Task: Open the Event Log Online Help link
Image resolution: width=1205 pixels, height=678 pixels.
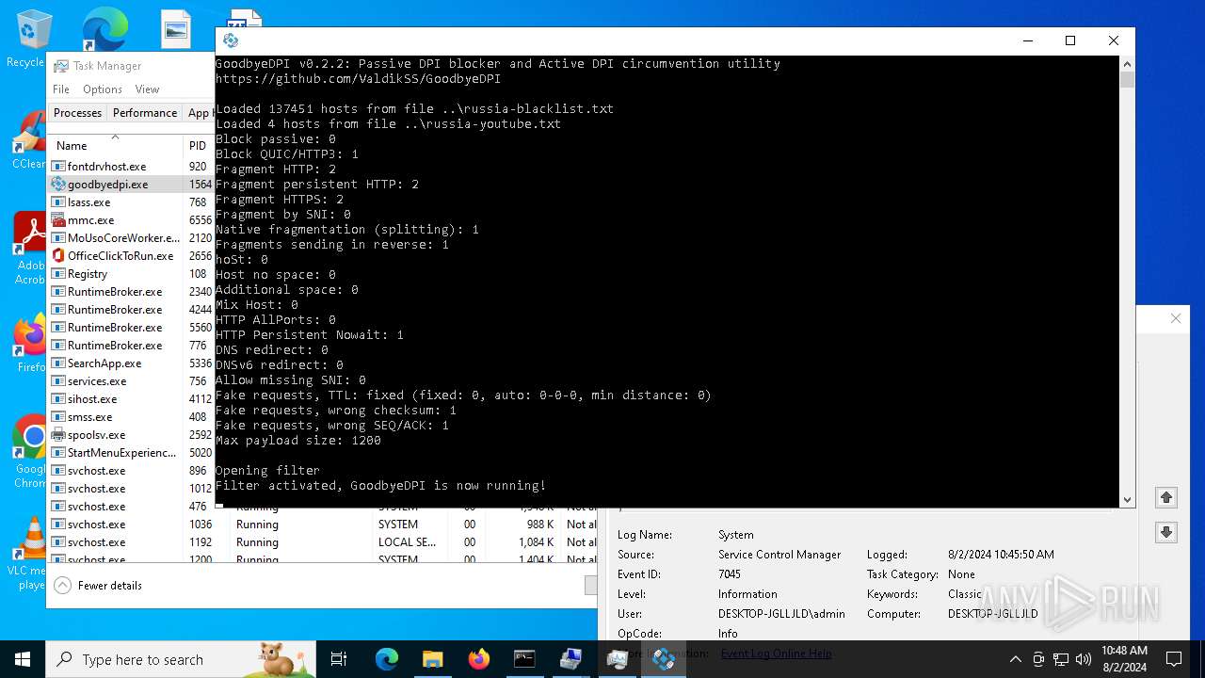Action: (x=776, y=654)
